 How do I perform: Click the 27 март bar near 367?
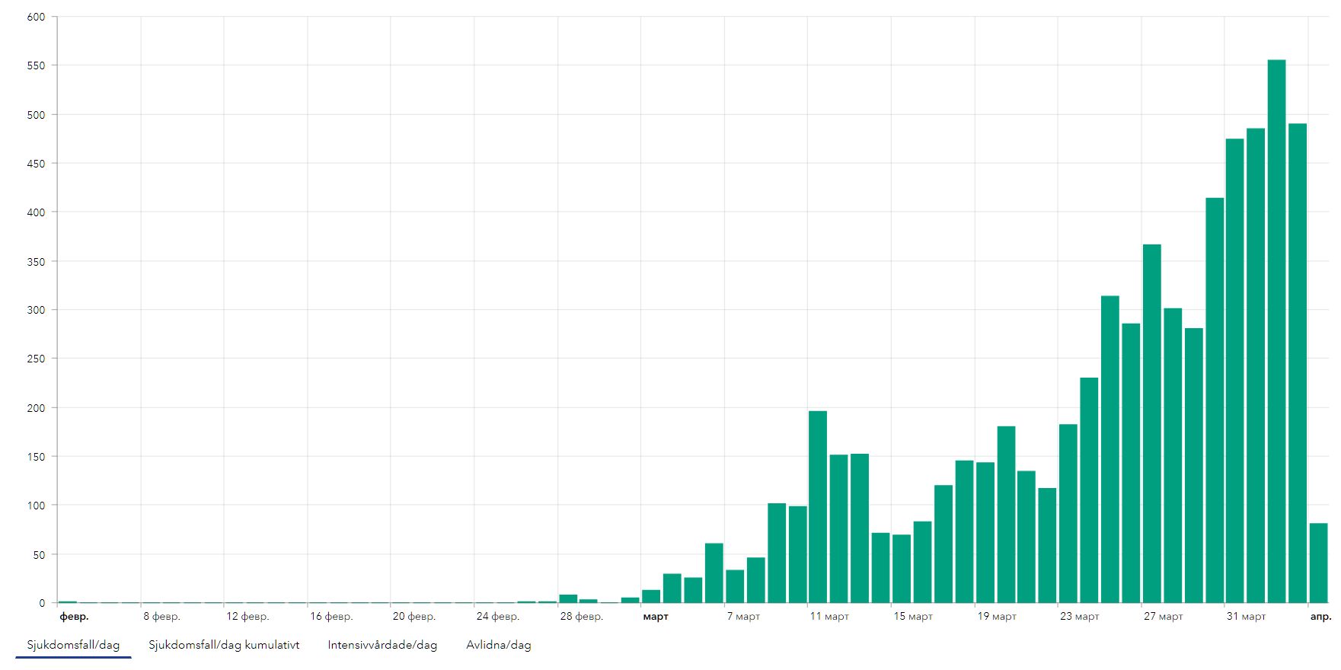point(1151,423)
